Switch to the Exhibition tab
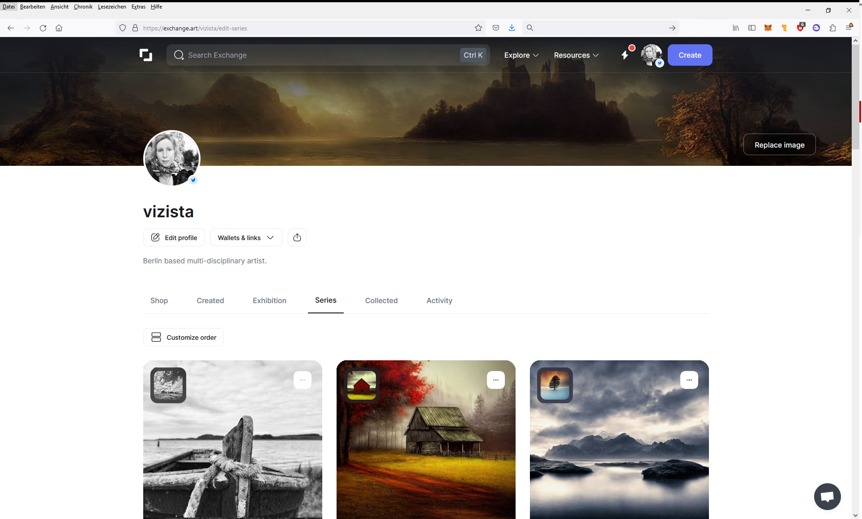This screenshot has height=519, width=862. coord(269,300)
